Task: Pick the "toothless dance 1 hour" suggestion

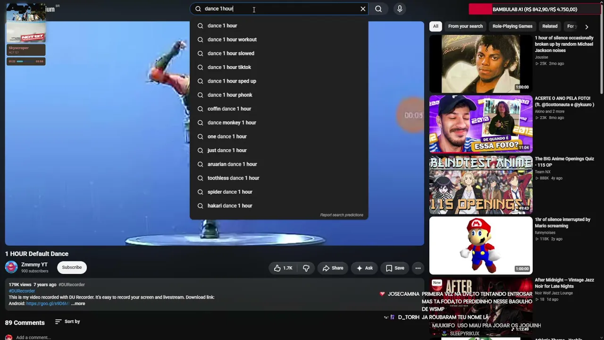Action: [279, 178]
